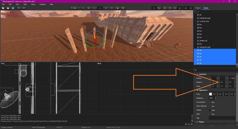Switch to the Project tab
Image resolution: width=238 pixels, height=129 pixels.
198,7
